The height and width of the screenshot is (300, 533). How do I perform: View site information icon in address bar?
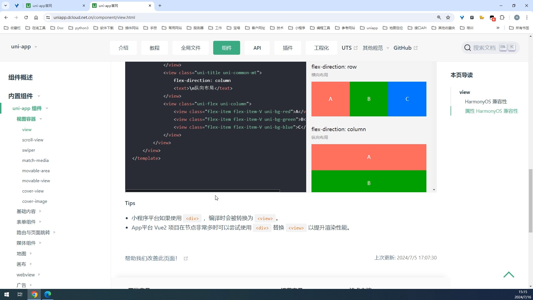[x=48, y=17]
